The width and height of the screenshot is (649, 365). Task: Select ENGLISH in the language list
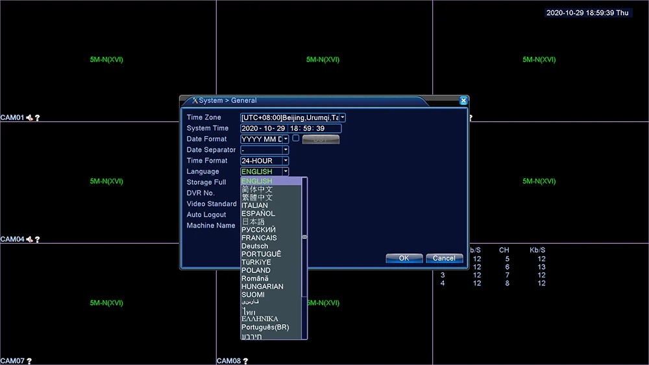pyautogui.click(x=271, y=181)
